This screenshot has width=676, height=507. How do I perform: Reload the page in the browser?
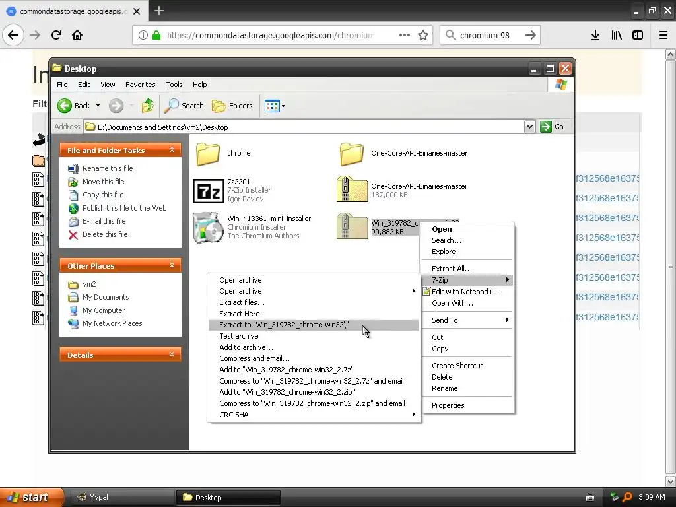tap(56, 35)
